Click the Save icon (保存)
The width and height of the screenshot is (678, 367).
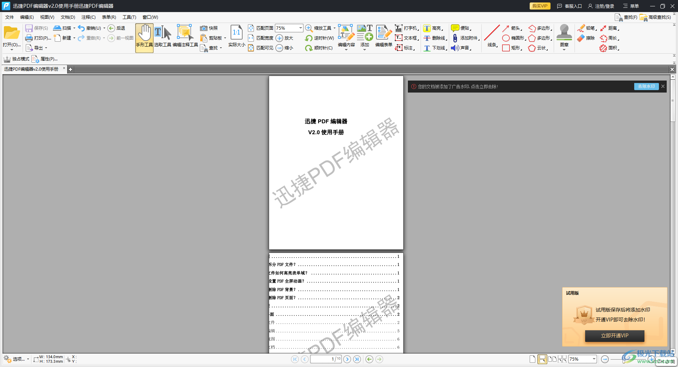[x=29, y=28]
